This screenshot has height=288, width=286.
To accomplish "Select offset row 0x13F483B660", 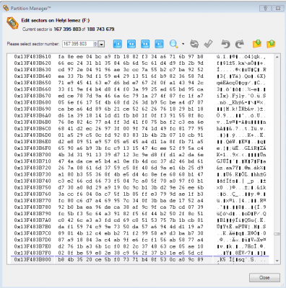I will point(32,89).
